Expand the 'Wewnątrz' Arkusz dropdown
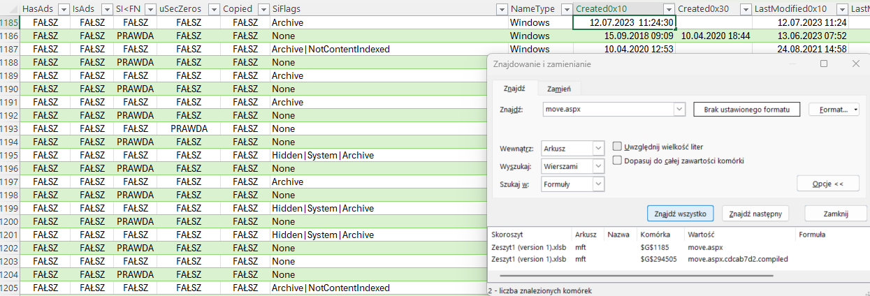 597,149
